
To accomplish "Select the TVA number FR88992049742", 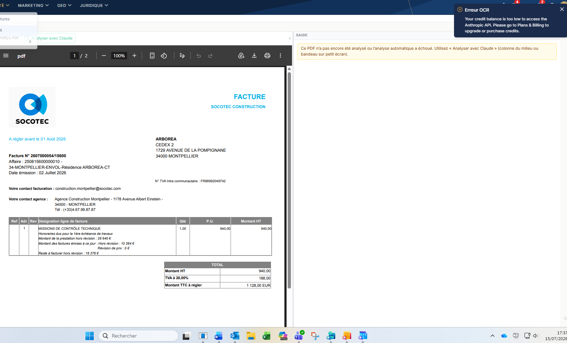I will (213, 181).
